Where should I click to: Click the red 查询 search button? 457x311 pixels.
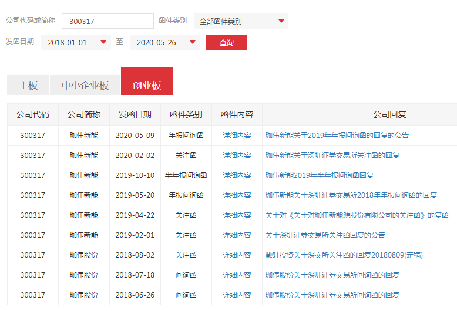227,42
